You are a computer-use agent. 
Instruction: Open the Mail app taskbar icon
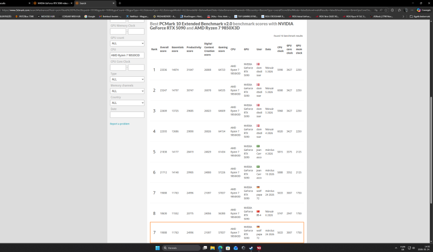(x=235, y=248)
